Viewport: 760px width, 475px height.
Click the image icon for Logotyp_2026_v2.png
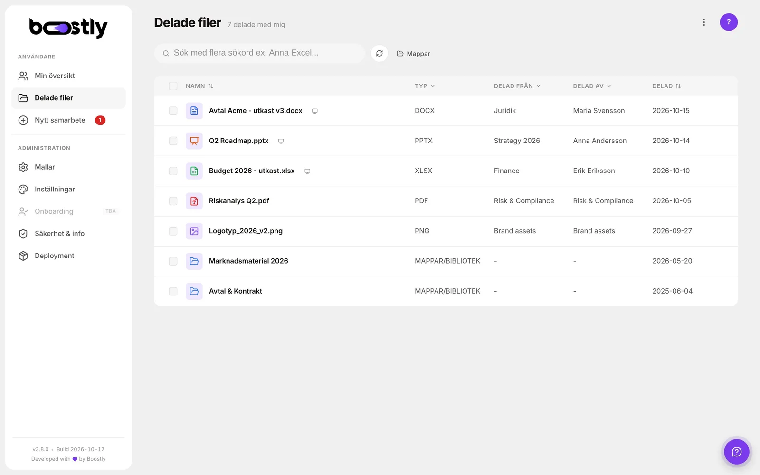(194, 231)
